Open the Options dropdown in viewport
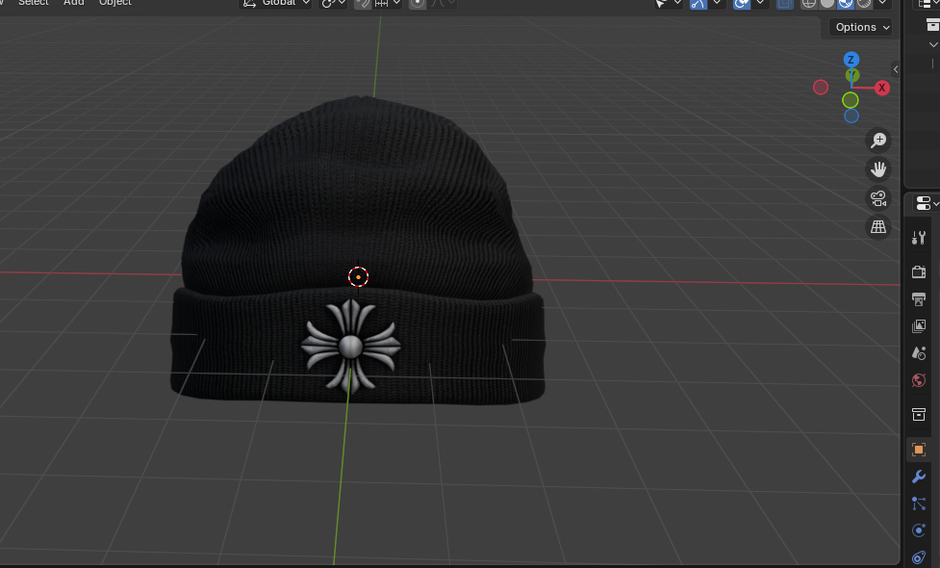 point(859,27)
